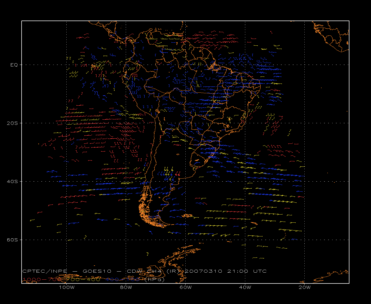The height and width of the screenshot is (304, 371).
Task: Click the '21:00 UTC' time text
Action: coord(247,271)
